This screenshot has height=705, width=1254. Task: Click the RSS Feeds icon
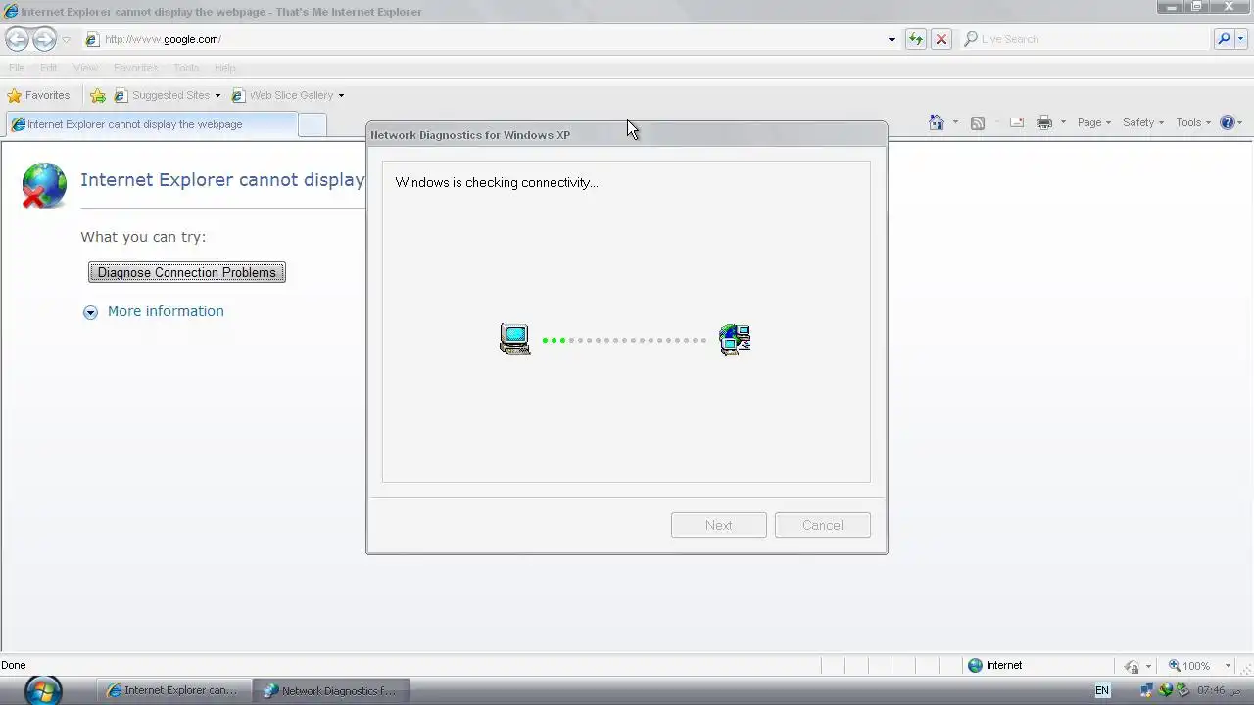977,122
